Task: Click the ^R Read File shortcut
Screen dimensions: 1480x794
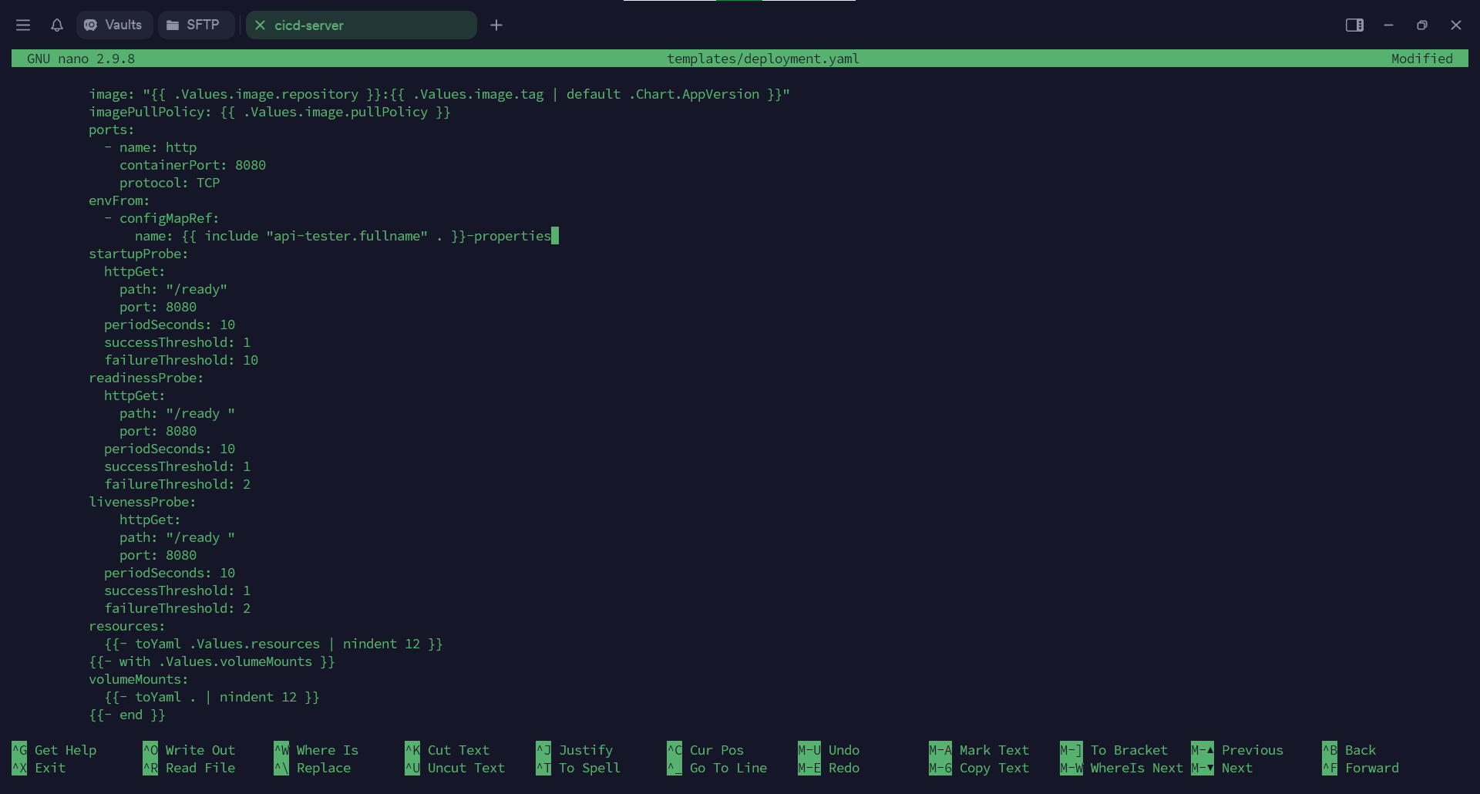Action: (189, 768)
